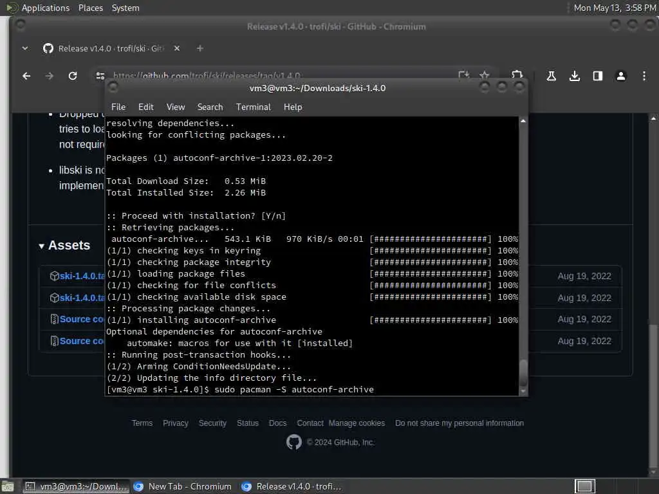The width and height of the screenshot is (659, 494).
Task: Click GitHub logo in footer
Action: pos(293,442)
